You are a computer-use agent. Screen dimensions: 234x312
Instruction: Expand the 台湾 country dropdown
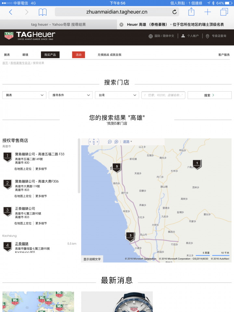coord(117,95)
